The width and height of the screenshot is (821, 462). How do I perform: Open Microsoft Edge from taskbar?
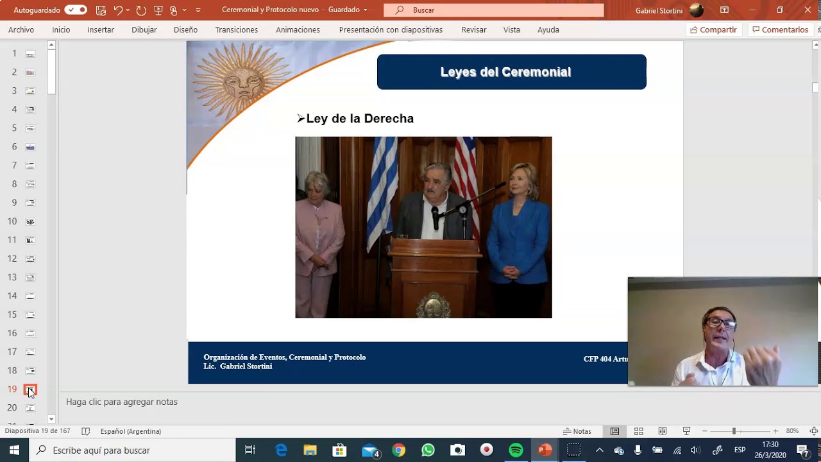click(281, 450)
